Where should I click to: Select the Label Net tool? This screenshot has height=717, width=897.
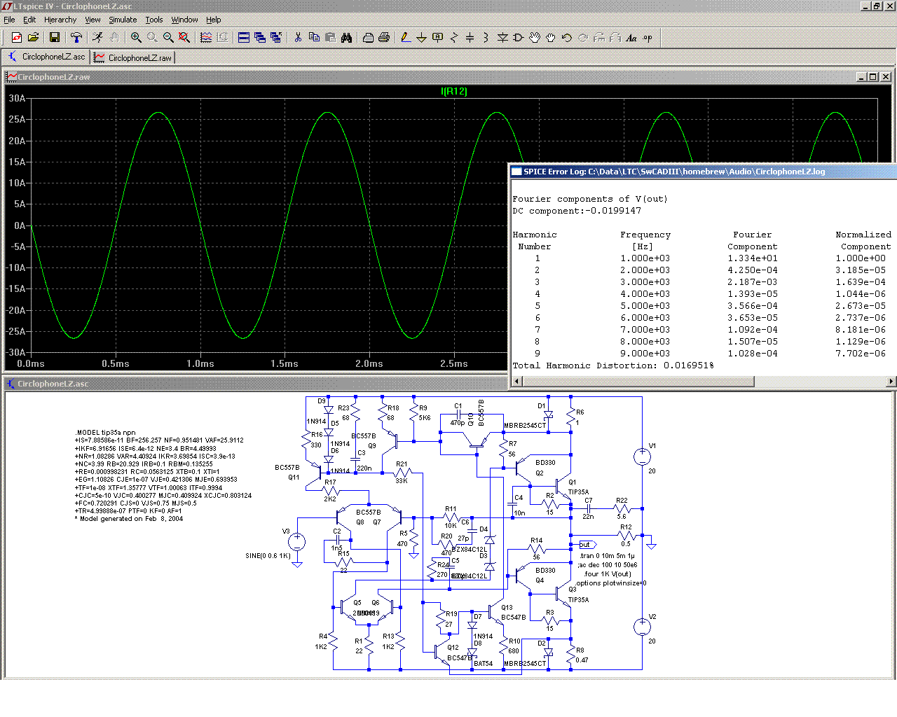pyautogui.click(x=437, y=38)
